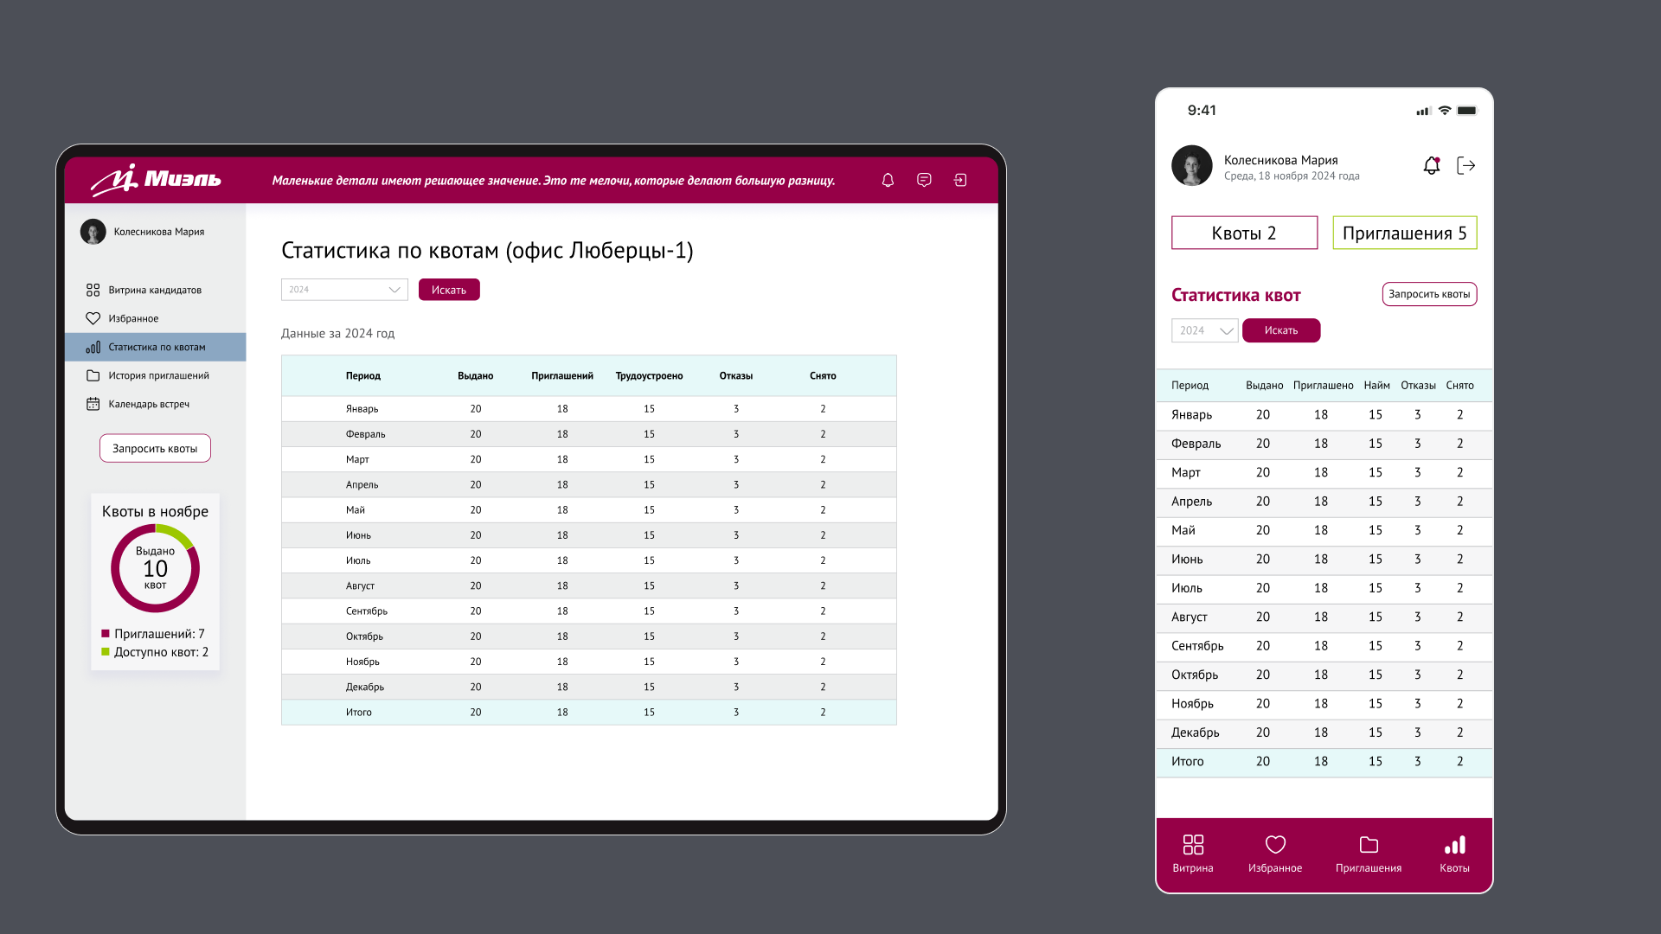1661x934 pixels.
Task: Tap the mobile bell notification icon
Action: (1432, 165)
